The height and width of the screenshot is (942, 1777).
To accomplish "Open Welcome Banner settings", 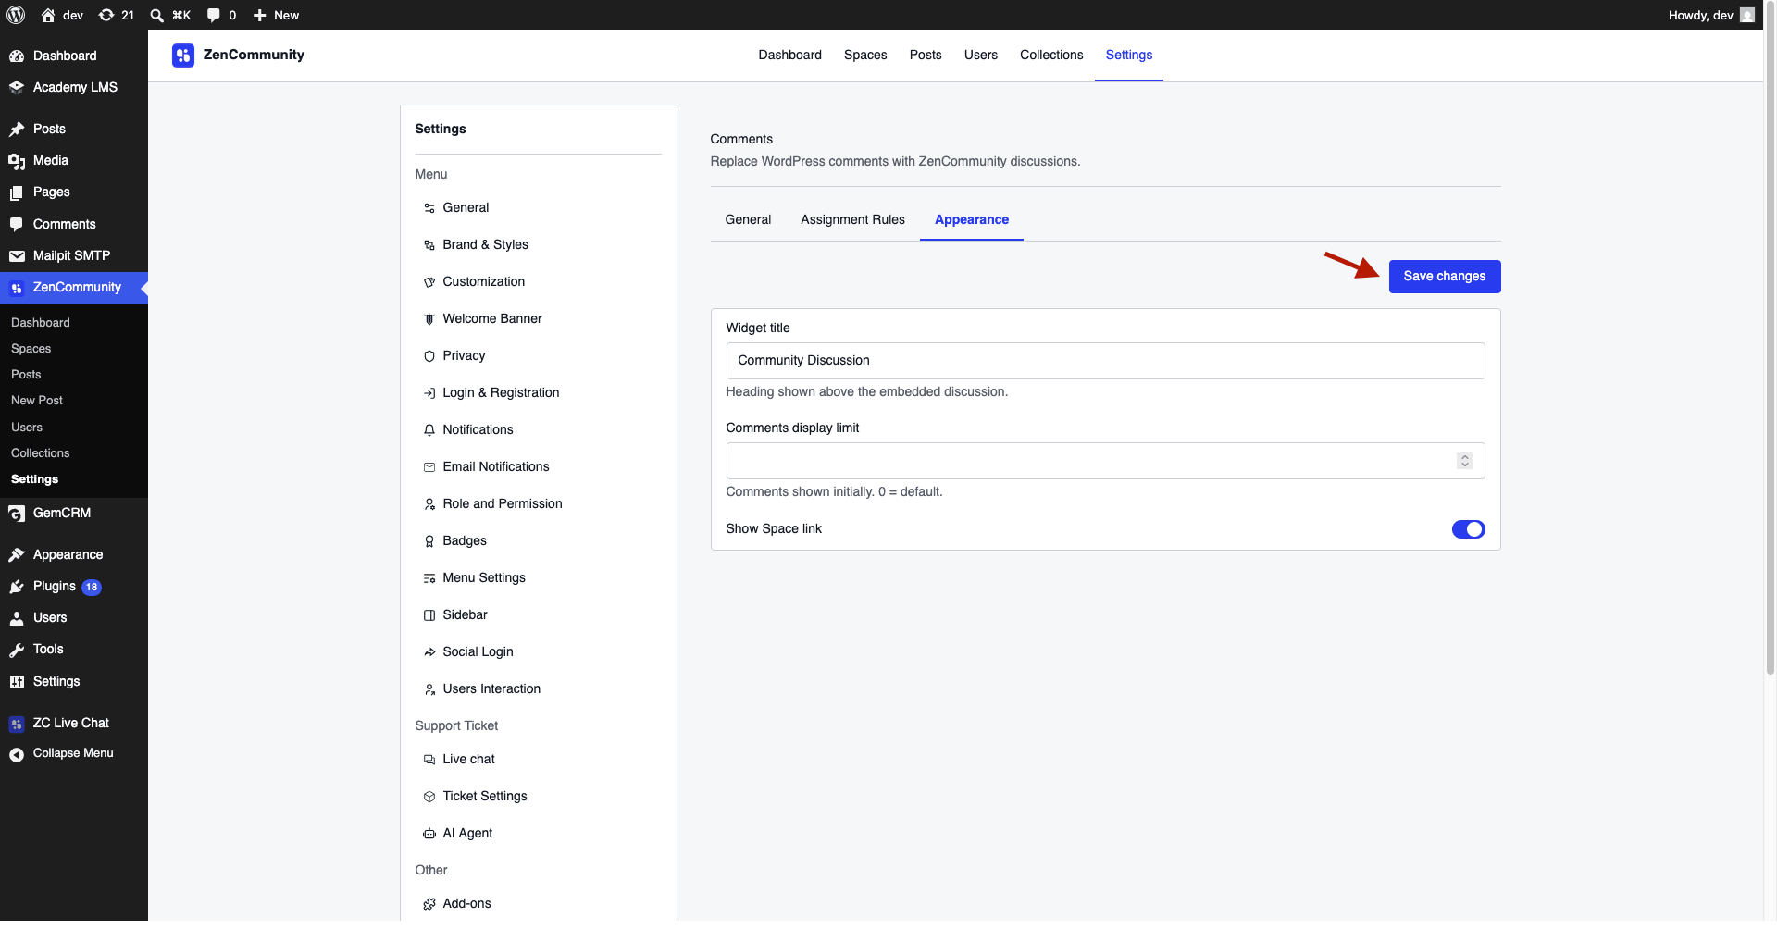I will pyautogui.click(x=492, y=319).
